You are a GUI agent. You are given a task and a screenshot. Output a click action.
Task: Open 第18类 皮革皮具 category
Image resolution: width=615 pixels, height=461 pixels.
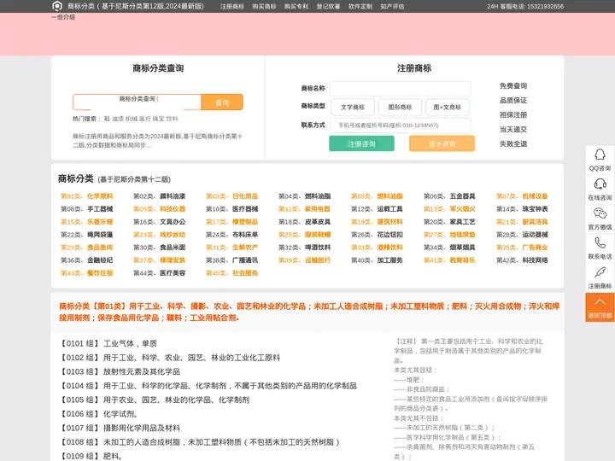point(304,222)
